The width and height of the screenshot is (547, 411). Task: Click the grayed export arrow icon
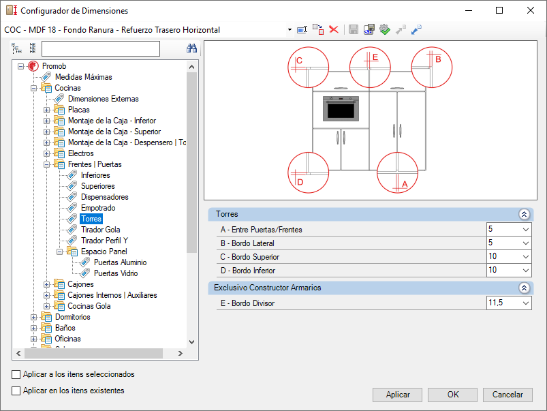click(x=401, y=29)
